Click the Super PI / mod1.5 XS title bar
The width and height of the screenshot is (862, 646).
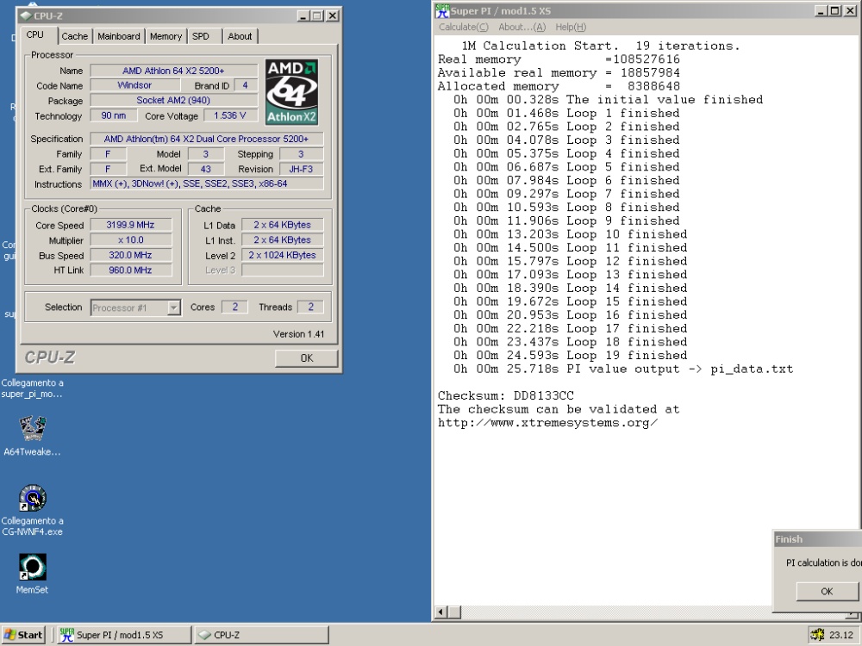click(x=647, y=10)
